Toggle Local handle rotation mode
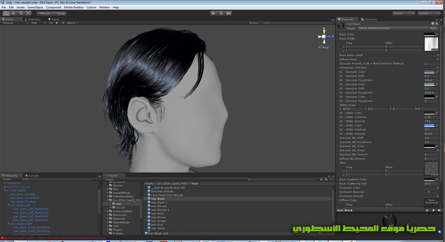This screenshot has width=445, height=242. coord(60,13)
